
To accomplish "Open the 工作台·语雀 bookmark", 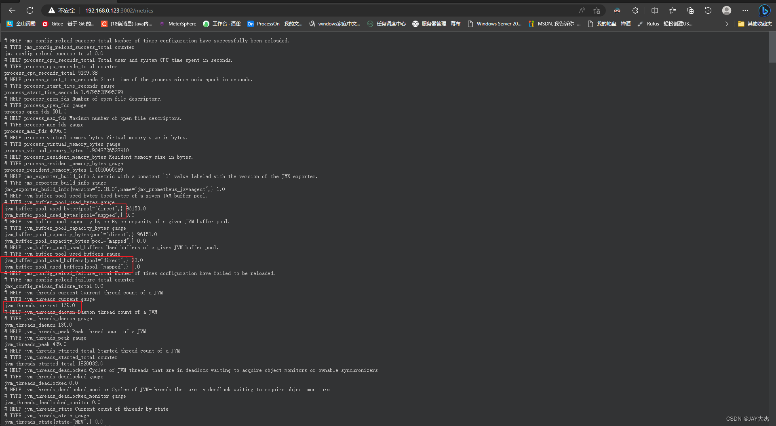I will (221, 24).
